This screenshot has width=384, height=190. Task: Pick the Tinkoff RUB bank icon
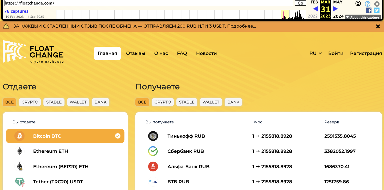pos(153,136)
